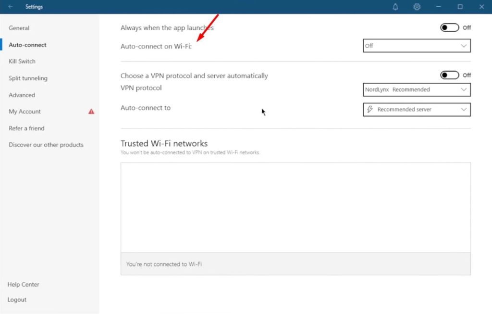Enable the 'Always when the app launches' toggle
492x314 pixels.
450,27
